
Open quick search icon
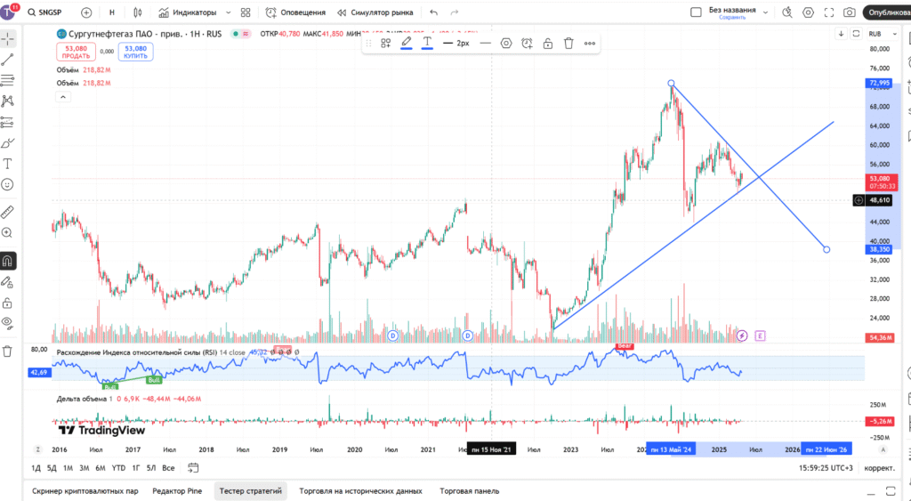pyautogui.click(x=787, y=12)
